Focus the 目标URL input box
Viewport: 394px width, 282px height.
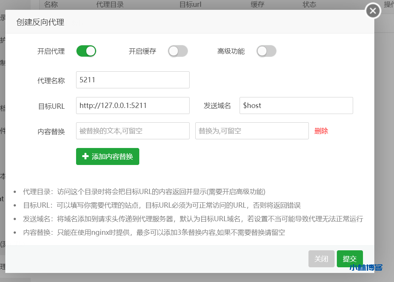click(132, 106)
